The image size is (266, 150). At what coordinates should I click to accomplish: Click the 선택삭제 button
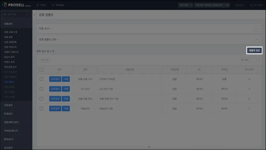[44, 60]
